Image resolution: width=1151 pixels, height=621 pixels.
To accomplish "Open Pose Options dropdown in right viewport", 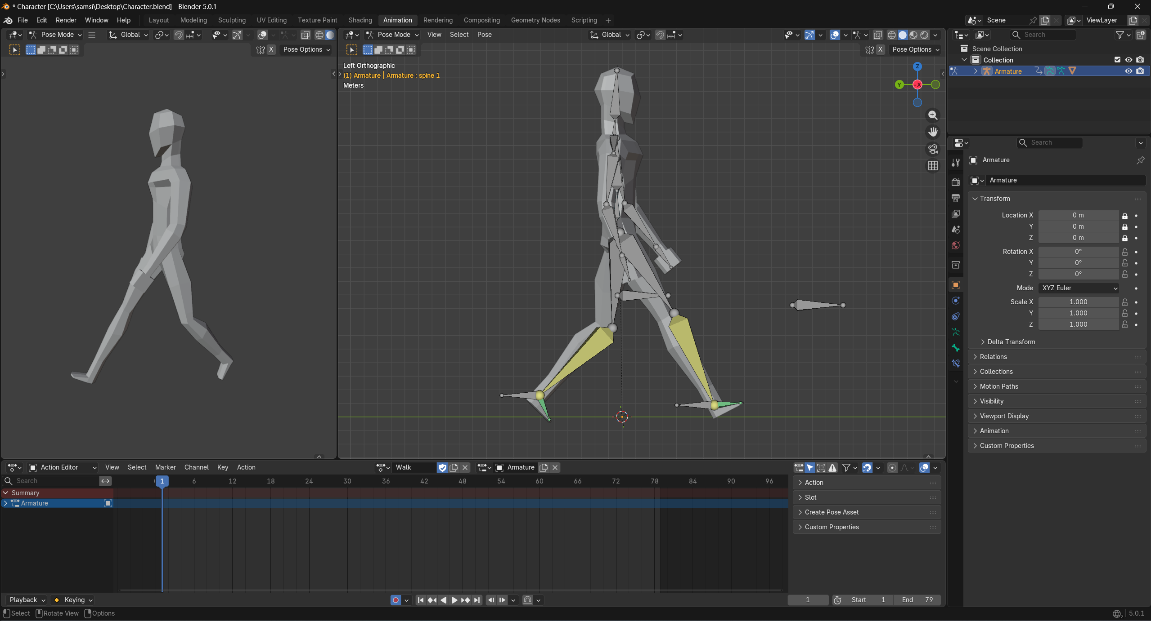I will point(916,49).
